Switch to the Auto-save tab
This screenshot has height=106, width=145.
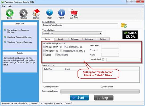pos(89,39)
